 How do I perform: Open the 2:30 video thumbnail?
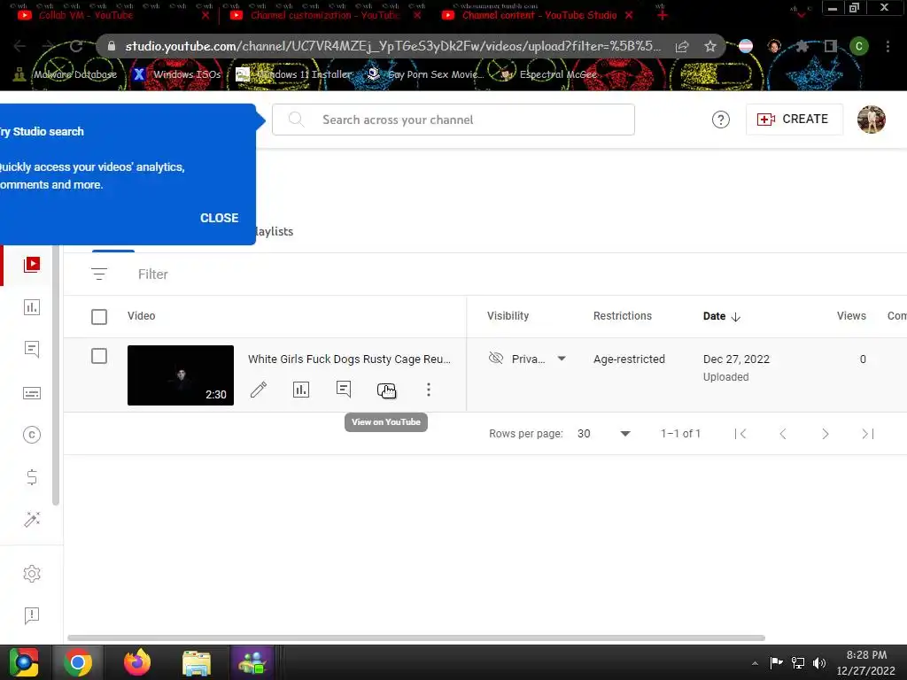coord(181,375)
